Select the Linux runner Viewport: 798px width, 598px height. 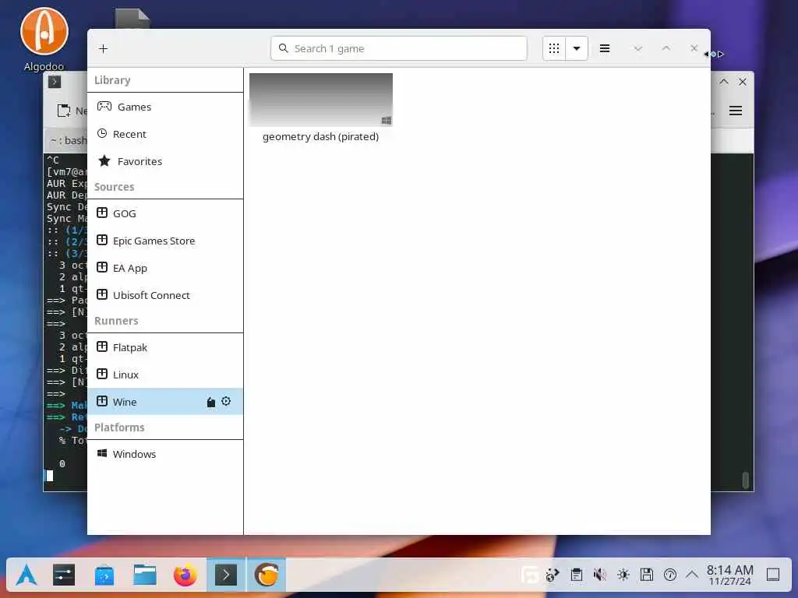point(165,375)
